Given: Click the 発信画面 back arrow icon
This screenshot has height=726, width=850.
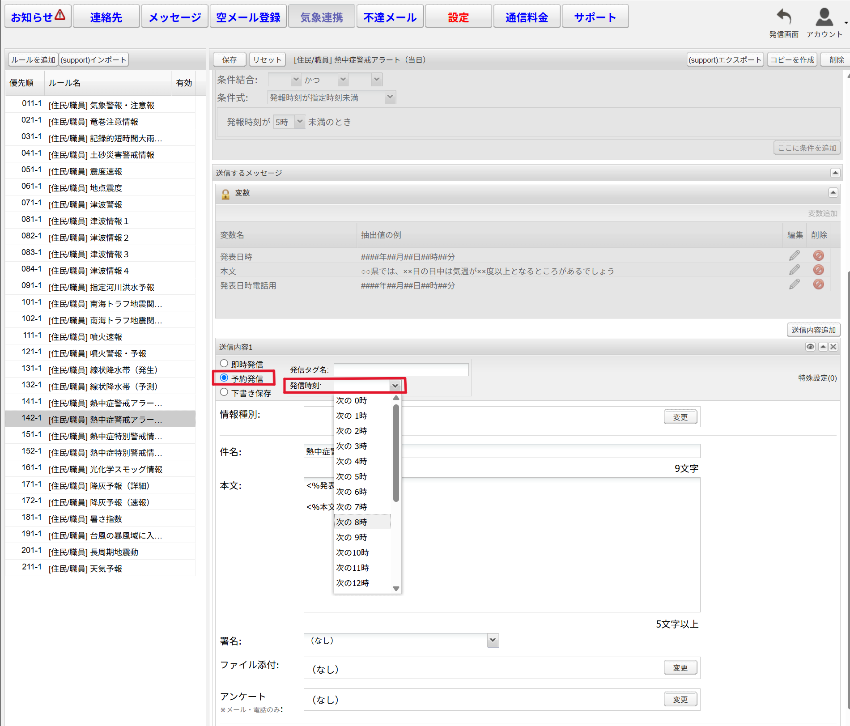Looking at the screenshot, I should (x=784, y=17).
